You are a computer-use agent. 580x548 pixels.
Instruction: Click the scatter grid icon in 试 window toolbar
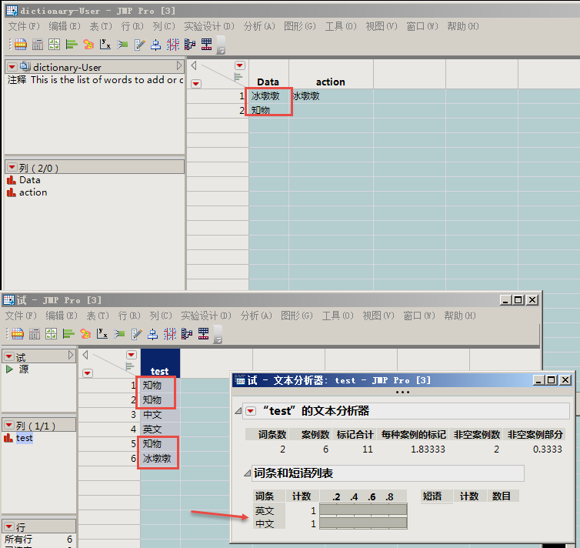(170, 334)
